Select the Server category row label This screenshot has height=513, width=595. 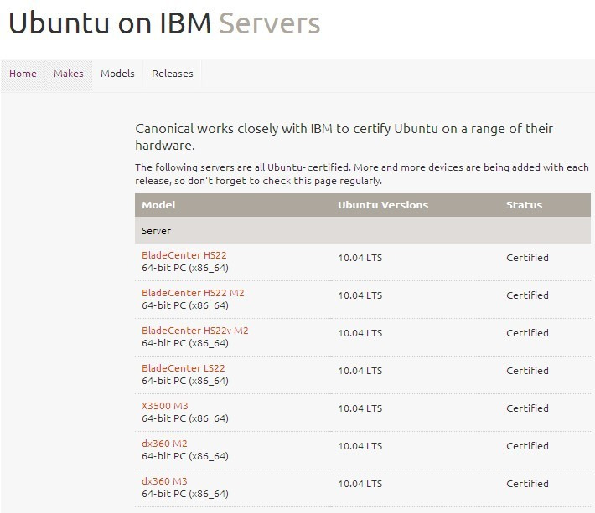pyautogui.click(x=156, y=231)
